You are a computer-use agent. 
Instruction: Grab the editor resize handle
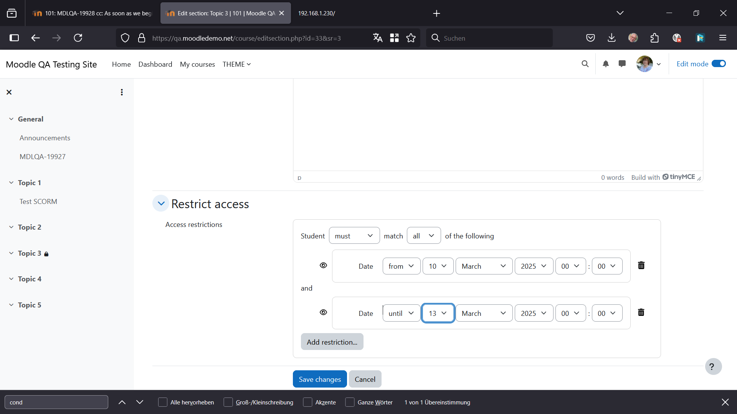(699, 179)
